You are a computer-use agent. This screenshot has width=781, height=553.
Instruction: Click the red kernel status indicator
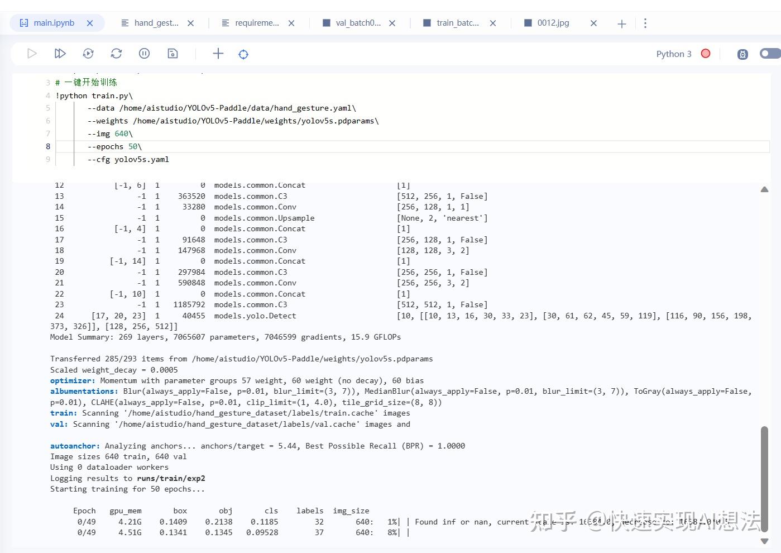[706, 54]
